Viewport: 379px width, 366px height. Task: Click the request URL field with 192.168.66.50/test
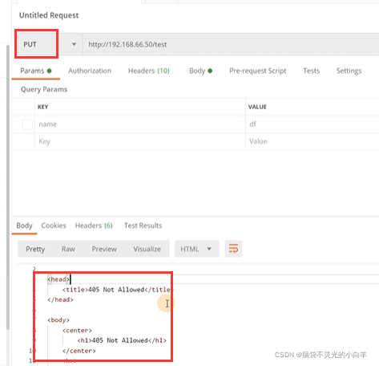[231, 44]
